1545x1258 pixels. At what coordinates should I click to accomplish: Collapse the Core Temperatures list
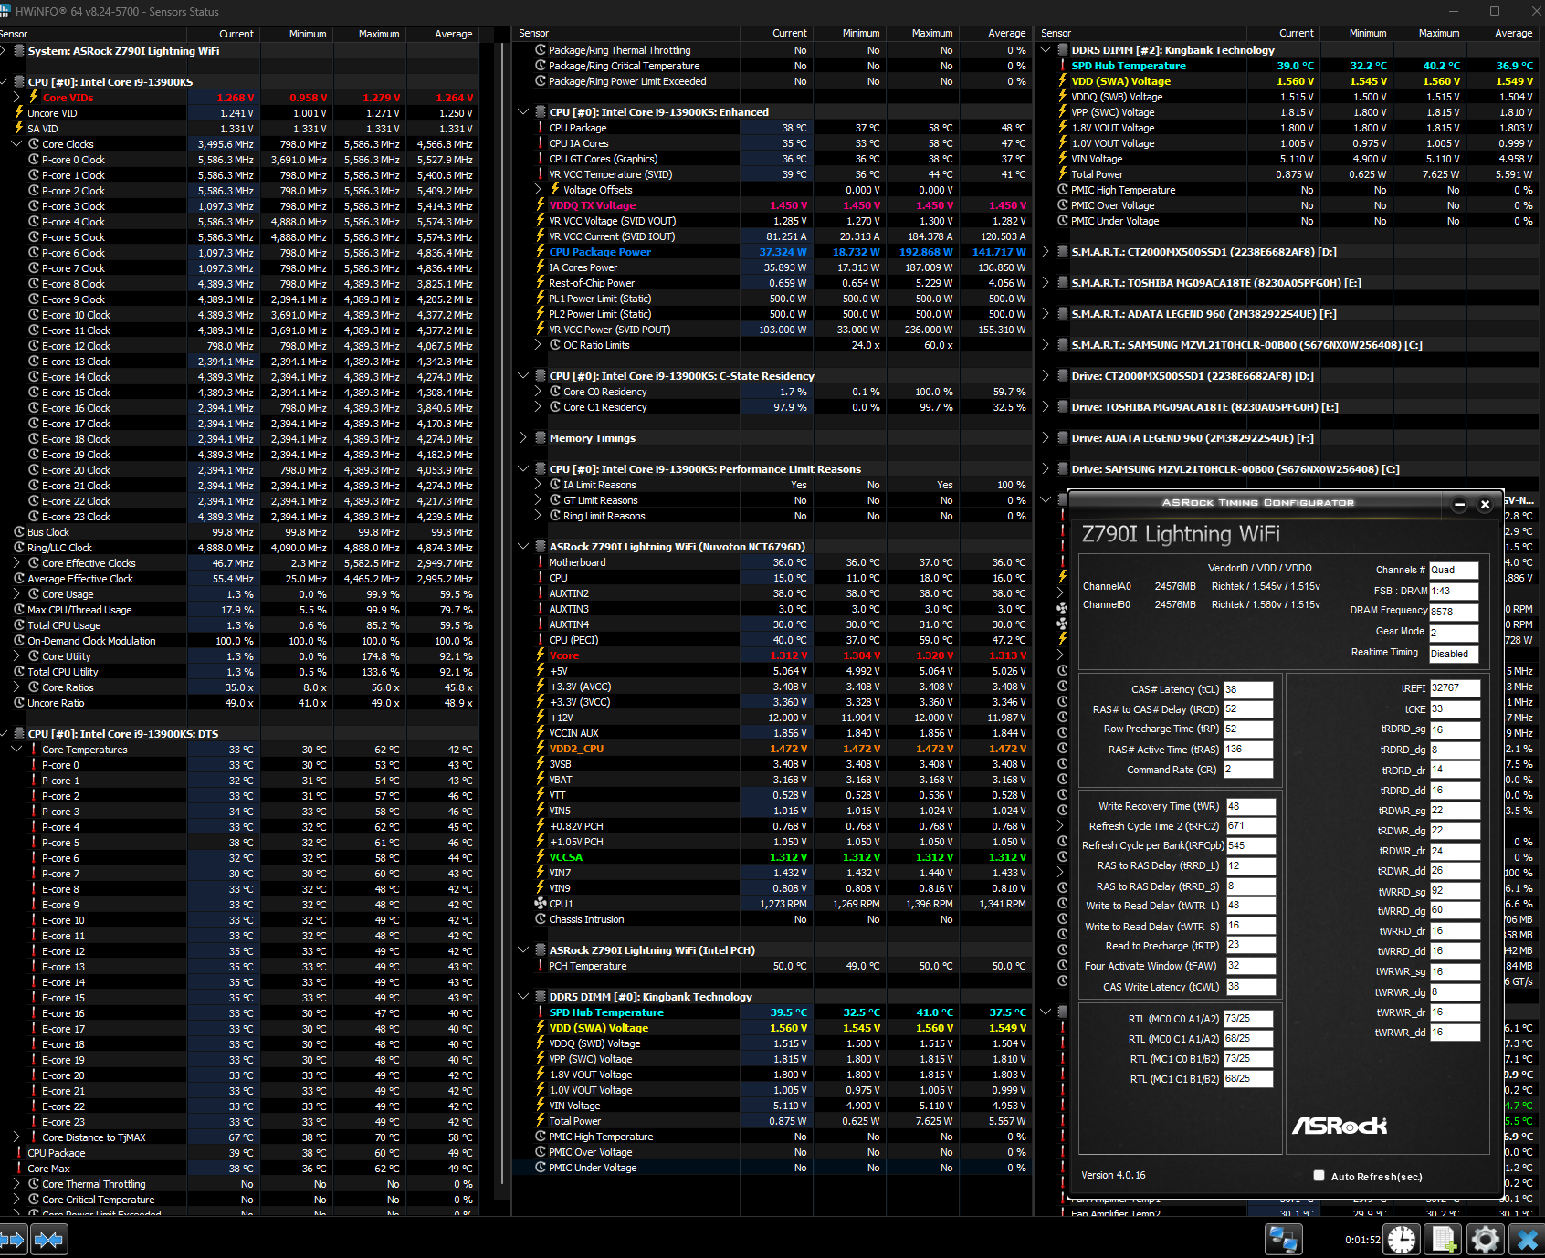coord(16,750)
